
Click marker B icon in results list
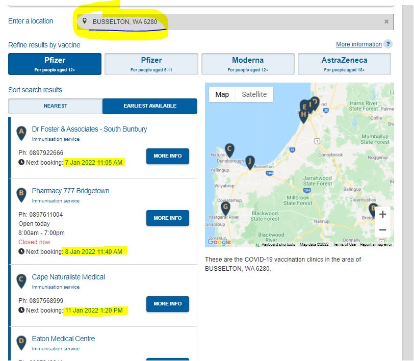coord(21,195)
